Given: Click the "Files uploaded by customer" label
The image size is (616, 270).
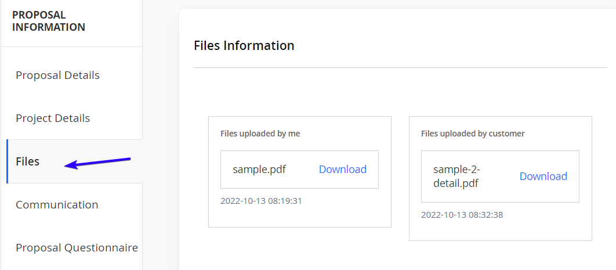Looking at the screenshot, I should [473, 134].
